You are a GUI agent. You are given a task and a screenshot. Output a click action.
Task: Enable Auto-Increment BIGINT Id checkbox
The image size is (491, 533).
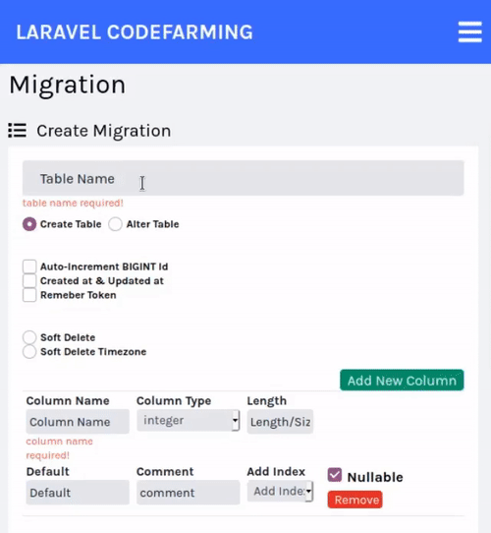[x=29, y=266]
